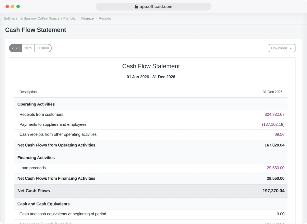Click the lock icon in address bar
Image resolution: width=307 pixels, height=224 pixels.
pos(136,7)
